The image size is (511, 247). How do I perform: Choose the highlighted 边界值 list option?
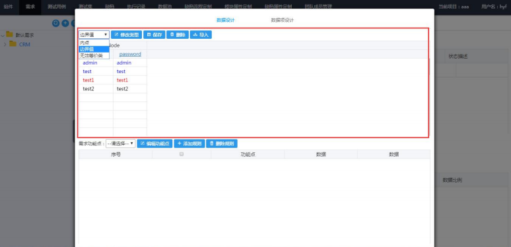(94, 49)
